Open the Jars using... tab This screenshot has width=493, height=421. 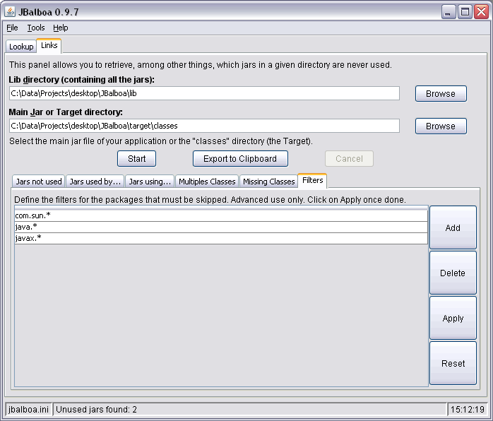(x=150, y=182)
